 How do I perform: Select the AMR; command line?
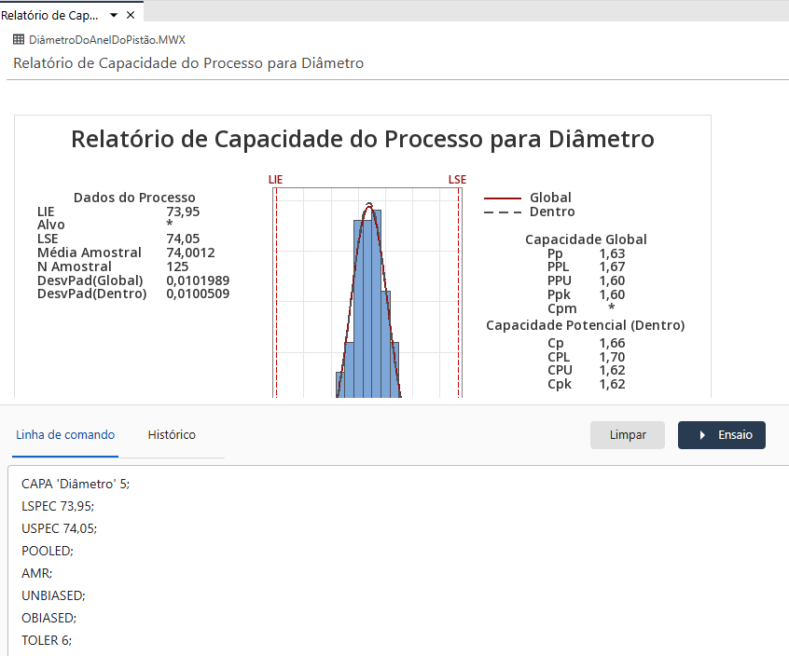click(37, 572)
